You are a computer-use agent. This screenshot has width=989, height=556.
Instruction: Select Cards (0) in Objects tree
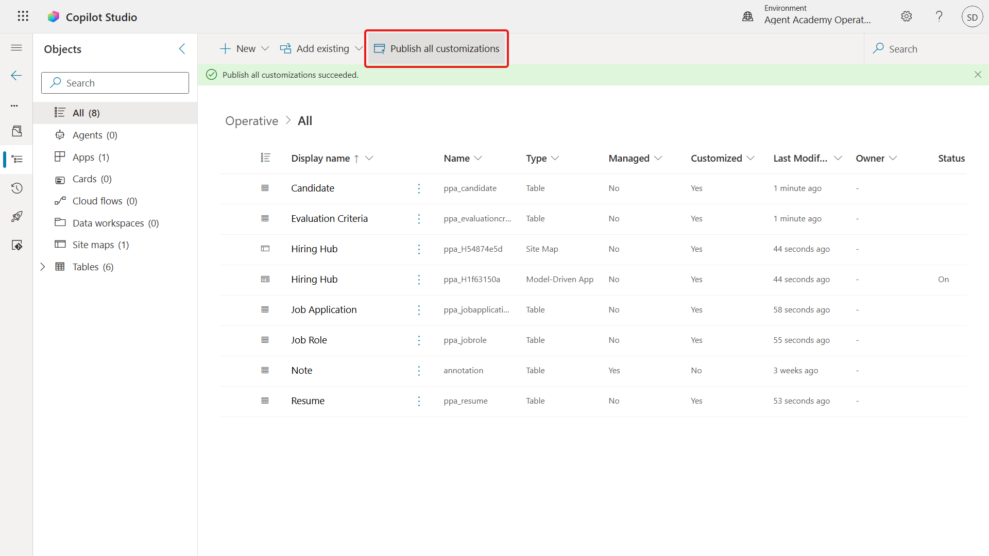(x=115, y=179)
